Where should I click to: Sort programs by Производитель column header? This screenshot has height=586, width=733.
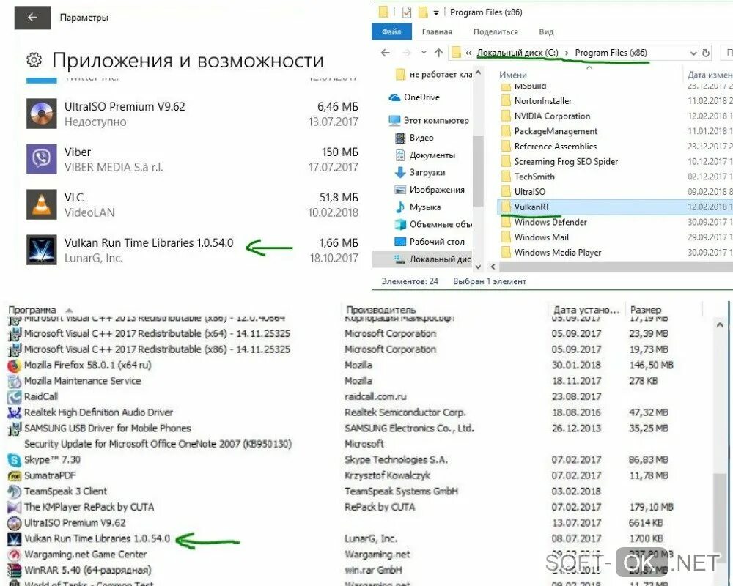[x=381, y=310]
